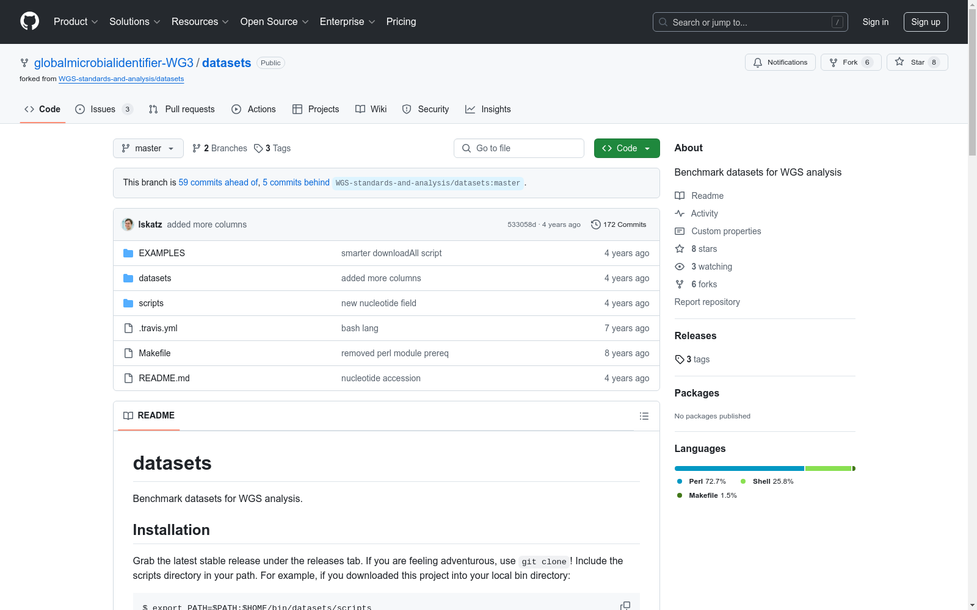Click the Makefile file icon
The height and width of the screenshot is (610, 977).
pyautogui.click(x=128, y=353)
